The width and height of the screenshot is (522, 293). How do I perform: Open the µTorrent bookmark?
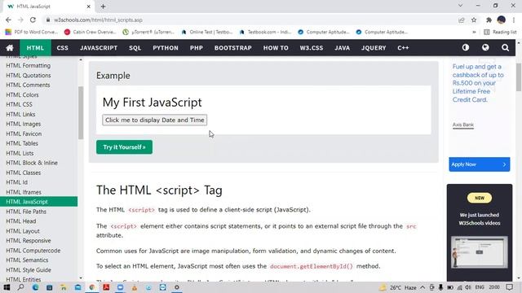tap(148, 33)
